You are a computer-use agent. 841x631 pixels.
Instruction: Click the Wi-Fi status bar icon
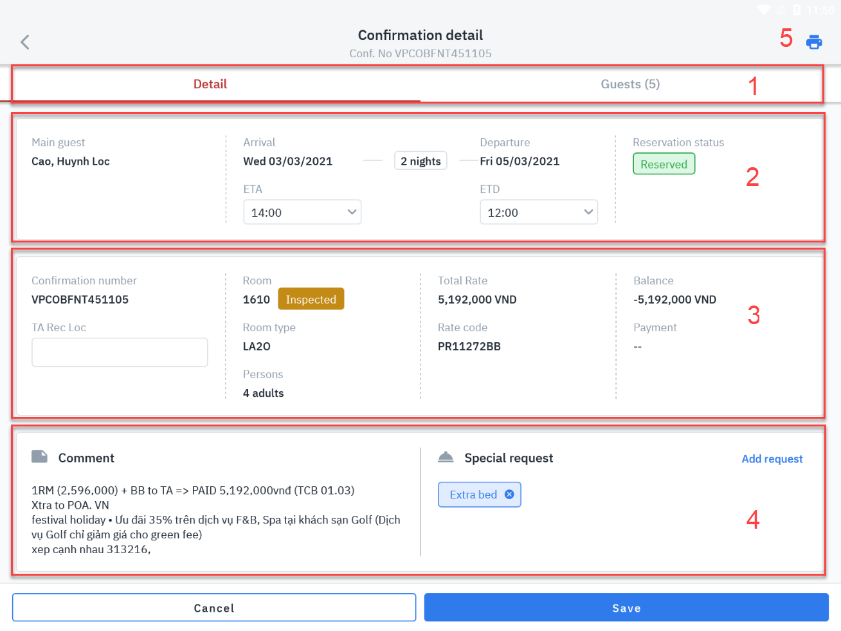point(764,10)
